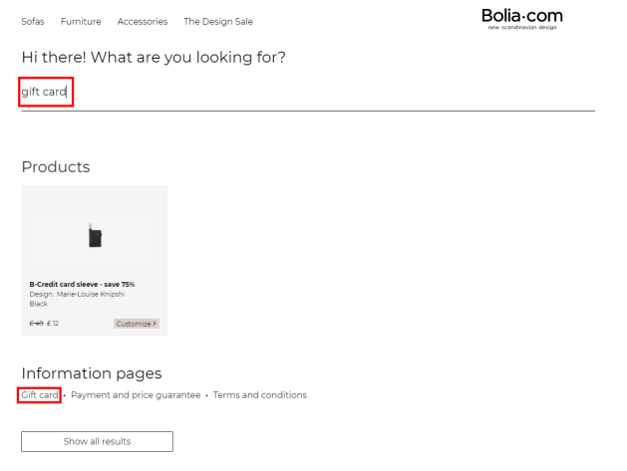Screen dimensions: 627x471
Task: Click the Show all results button
Action: pyautogui.click(x=97, y=441)
